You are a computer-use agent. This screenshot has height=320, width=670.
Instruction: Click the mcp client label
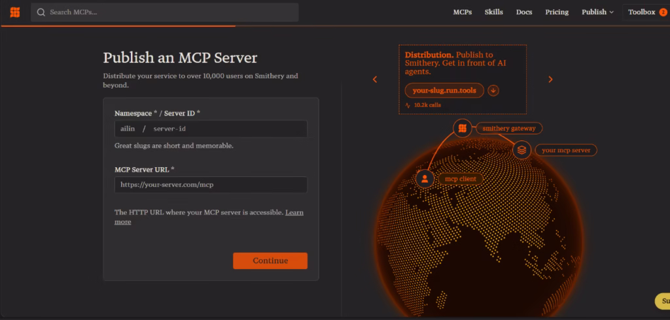pos(461,179)
